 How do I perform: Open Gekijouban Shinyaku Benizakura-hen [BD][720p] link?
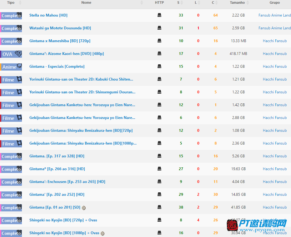(x=81, y=131)
